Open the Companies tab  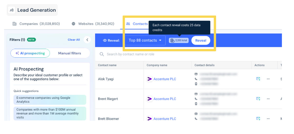36,24
